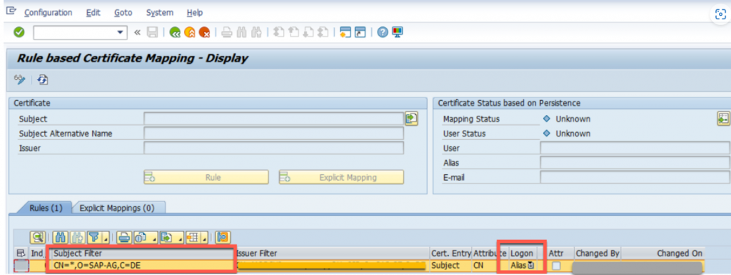The height and width of the screenshot is (275, 731).
Task: Click the Attribute cell showing CN
Action: point(490,266)
